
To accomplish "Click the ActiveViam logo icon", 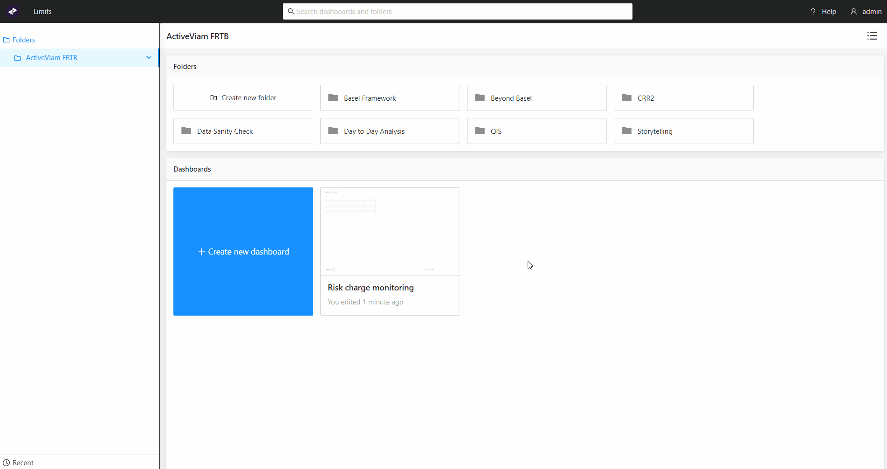I will [13, 11].
